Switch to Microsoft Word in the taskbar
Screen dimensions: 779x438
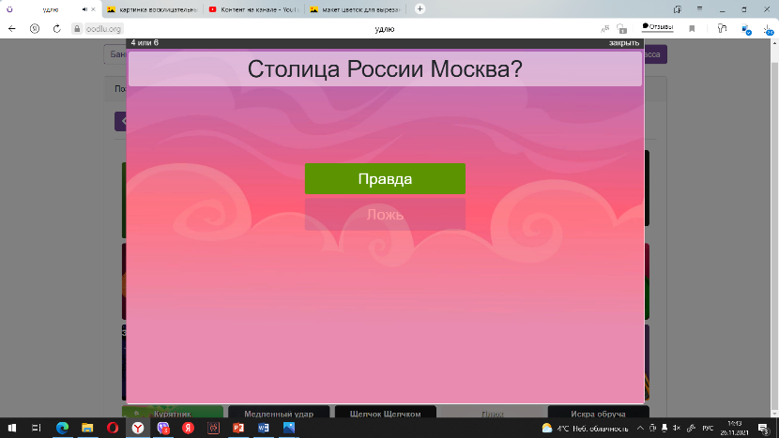[264, 428]
